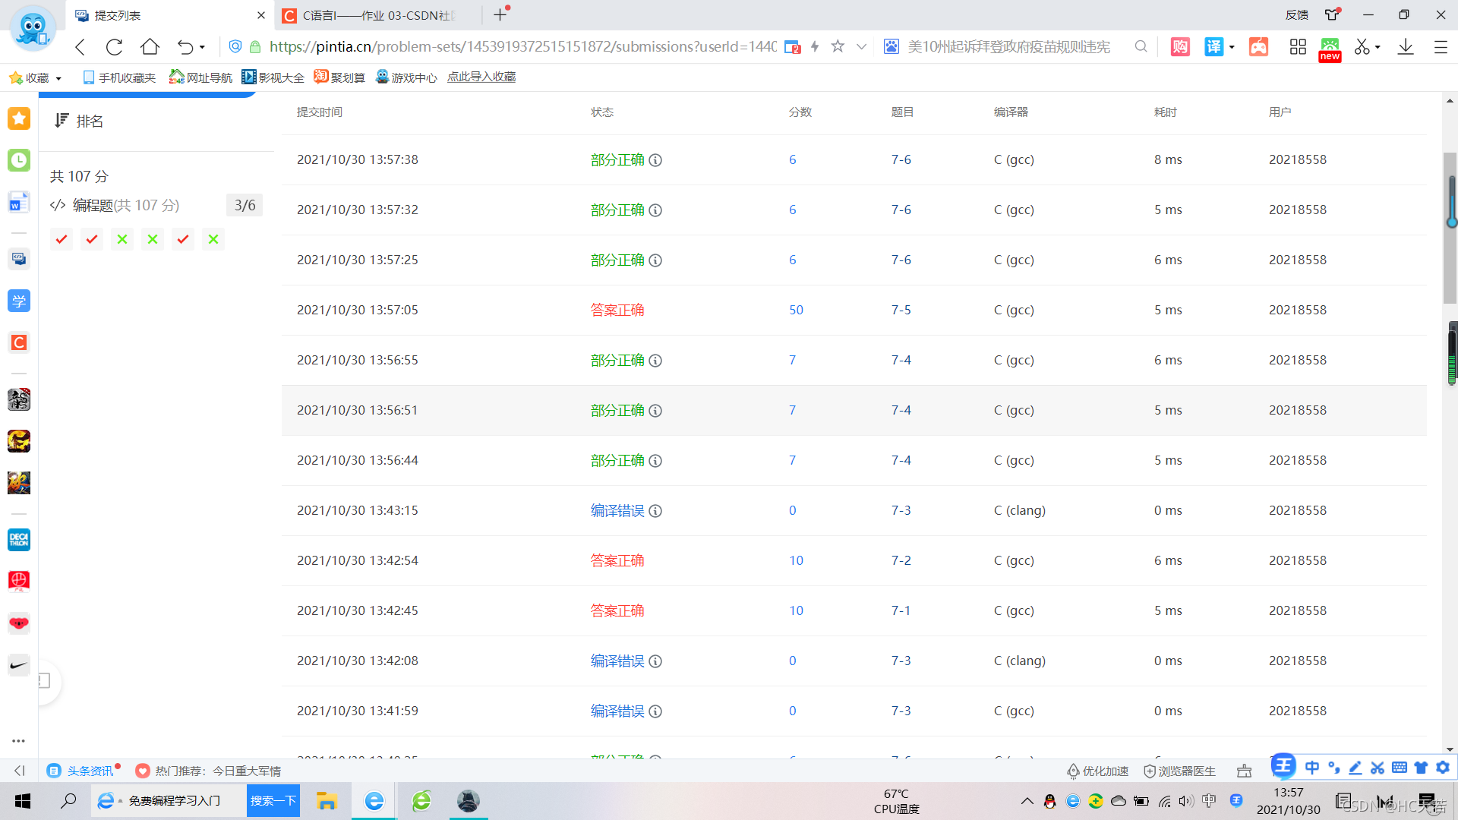Click info icon beside 13:43:15 编译错误
1458x820 pixels.
click(x=655, y=511)
